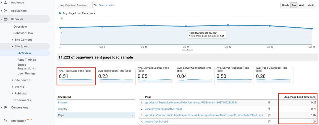The image size is (319, 125).
Task: Select Page site speed dimension
Action: 96,115
